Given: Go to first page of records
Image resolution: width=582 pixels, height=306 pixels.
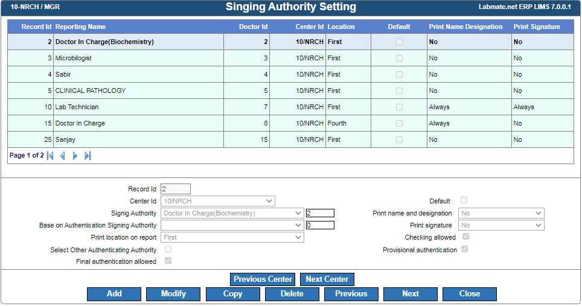Looking at the screenshot, I should tap(51, 156).
